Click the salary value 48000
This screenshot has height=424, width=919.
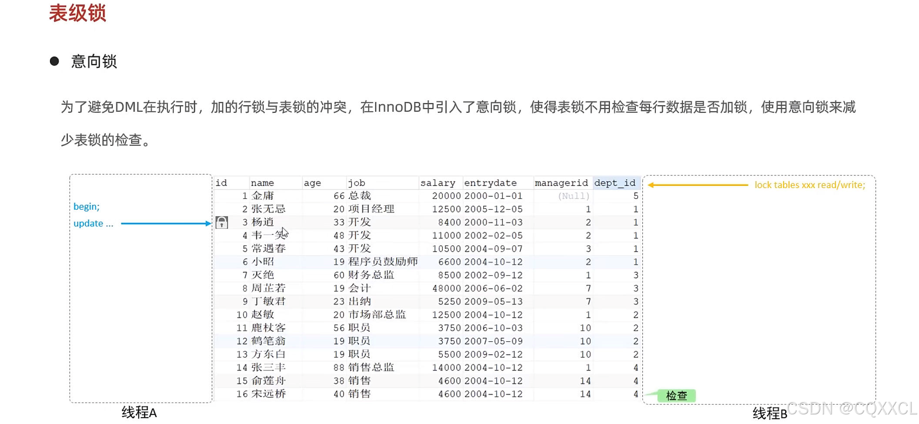coord(446,288)
